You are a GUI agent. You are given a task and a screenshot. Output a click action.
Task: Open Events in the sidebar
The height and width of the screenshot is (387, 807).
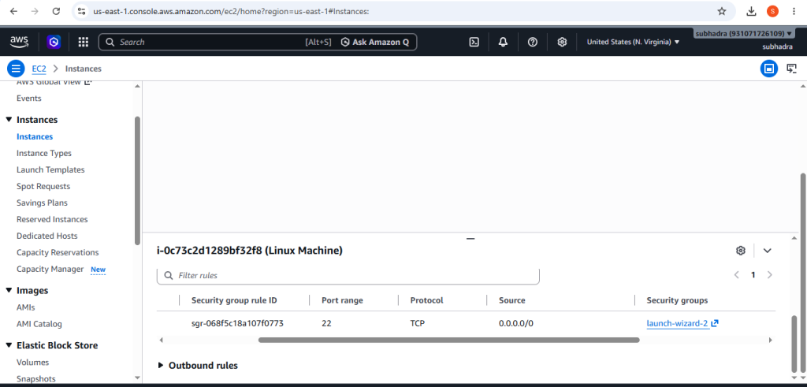coord(29,99)
